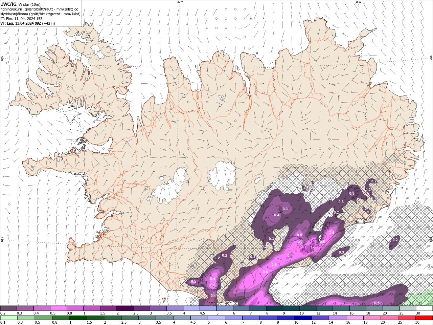Screen dimensions: 433x325
Task: Click the white swatch labeled 30 in upper scale
Action: point(424,308)
